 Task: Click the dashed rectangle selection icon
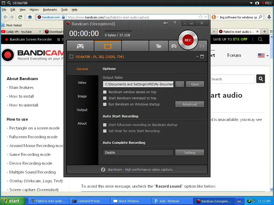point(71,57)
